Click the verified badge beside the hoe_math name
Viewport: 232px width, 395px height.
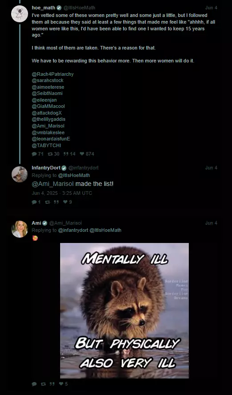(x=59, y=8)
